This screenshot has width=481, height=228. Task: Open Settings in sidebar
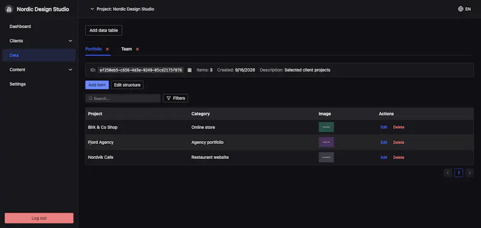(39, 84)
